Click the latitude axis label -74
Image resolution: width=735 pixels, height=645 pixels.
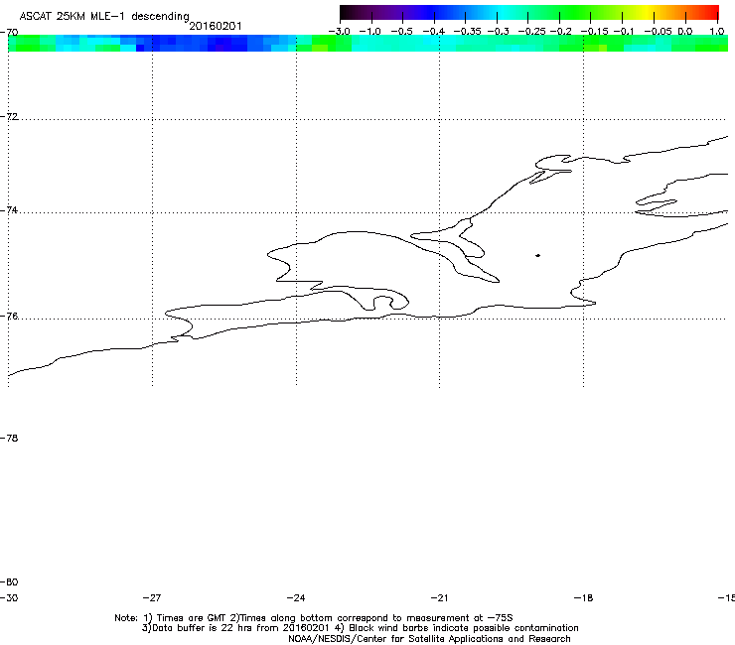[9, 209]
